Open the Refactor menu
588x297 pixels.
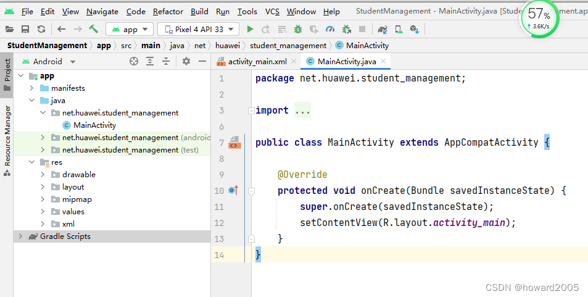168,11
